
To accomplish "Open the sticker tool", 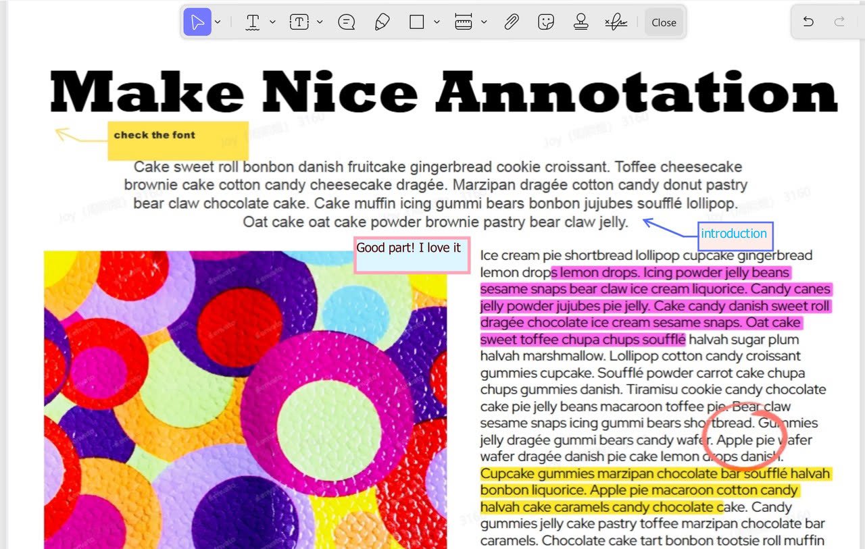I will 546,22.
